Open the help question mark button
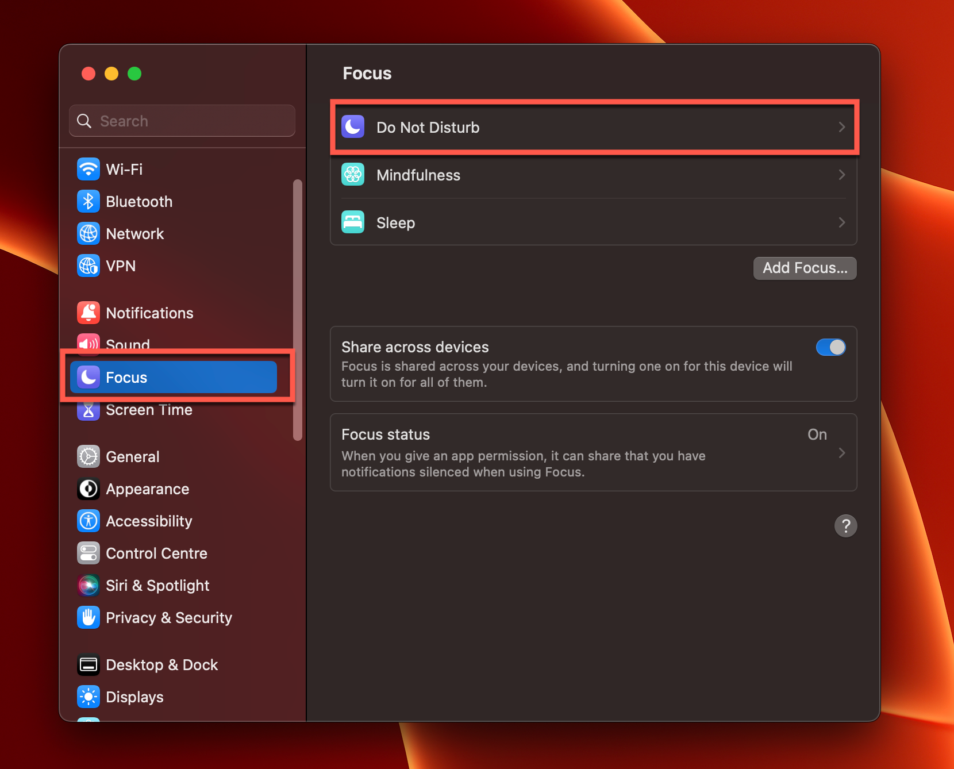Image resolution: width=954 pixels, height=769 pixels. 845,525
